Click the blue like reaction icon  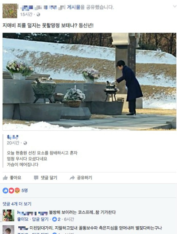pos(5,191)
